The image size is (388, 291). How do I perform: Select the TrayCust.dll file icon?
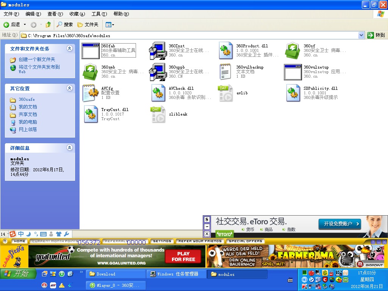tap(91, 114)
